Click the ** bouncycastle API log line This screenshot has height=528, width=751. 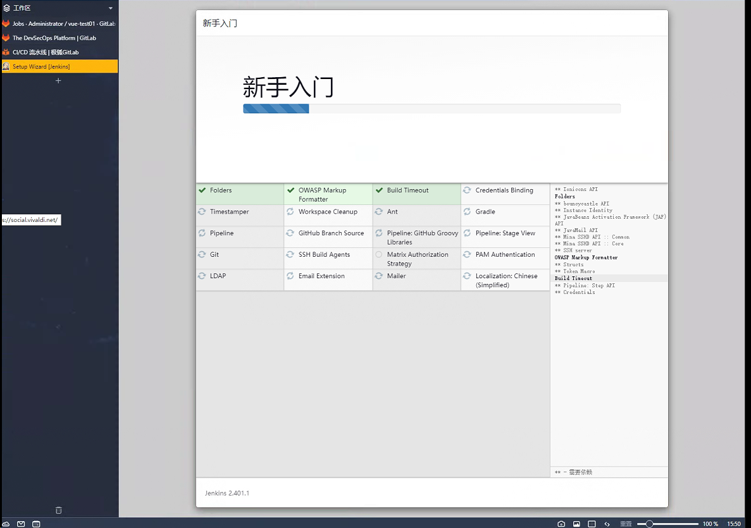(582, 204)
